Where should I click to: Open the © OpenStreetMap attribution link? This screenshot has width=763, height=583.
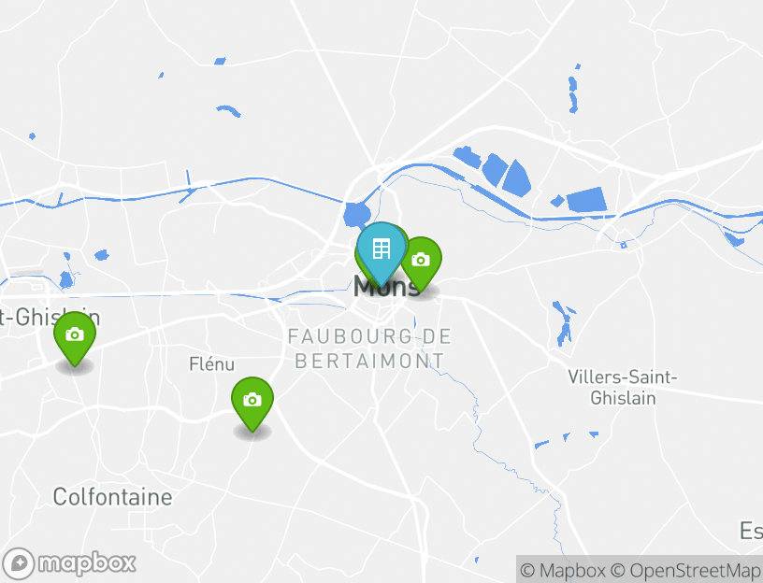coord(684,570)
